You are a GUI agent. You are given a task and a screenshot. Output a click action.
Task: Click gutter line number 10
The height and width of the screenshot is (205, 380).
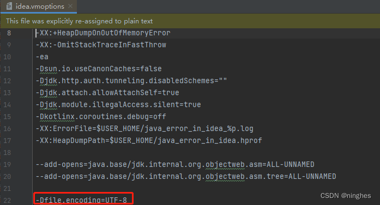7,57
